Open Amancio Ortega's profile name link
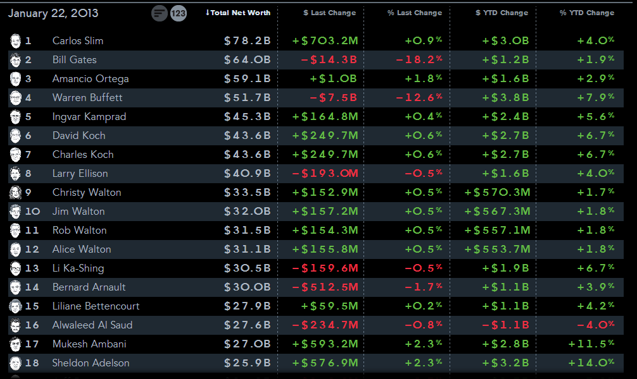 tap(91, 79)
